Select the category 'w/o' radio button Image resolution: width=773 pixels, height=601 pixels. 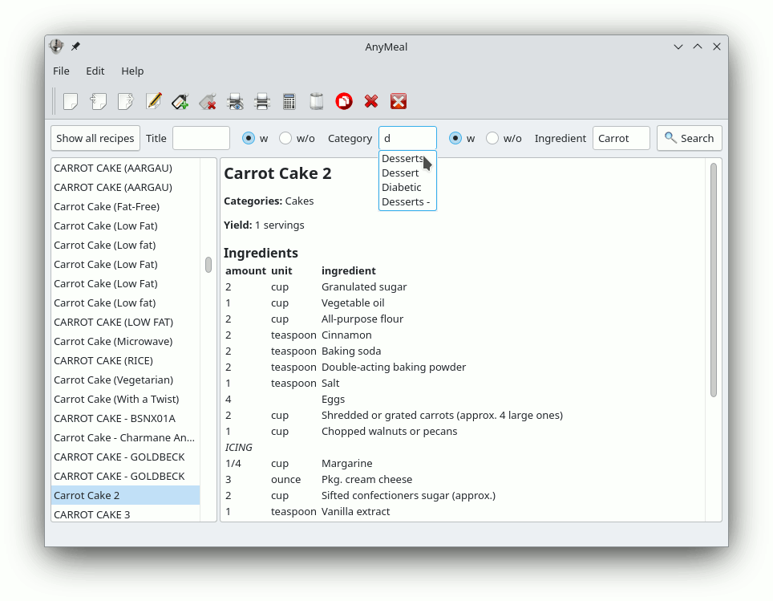pyautogui.click(x=492, y=138)
